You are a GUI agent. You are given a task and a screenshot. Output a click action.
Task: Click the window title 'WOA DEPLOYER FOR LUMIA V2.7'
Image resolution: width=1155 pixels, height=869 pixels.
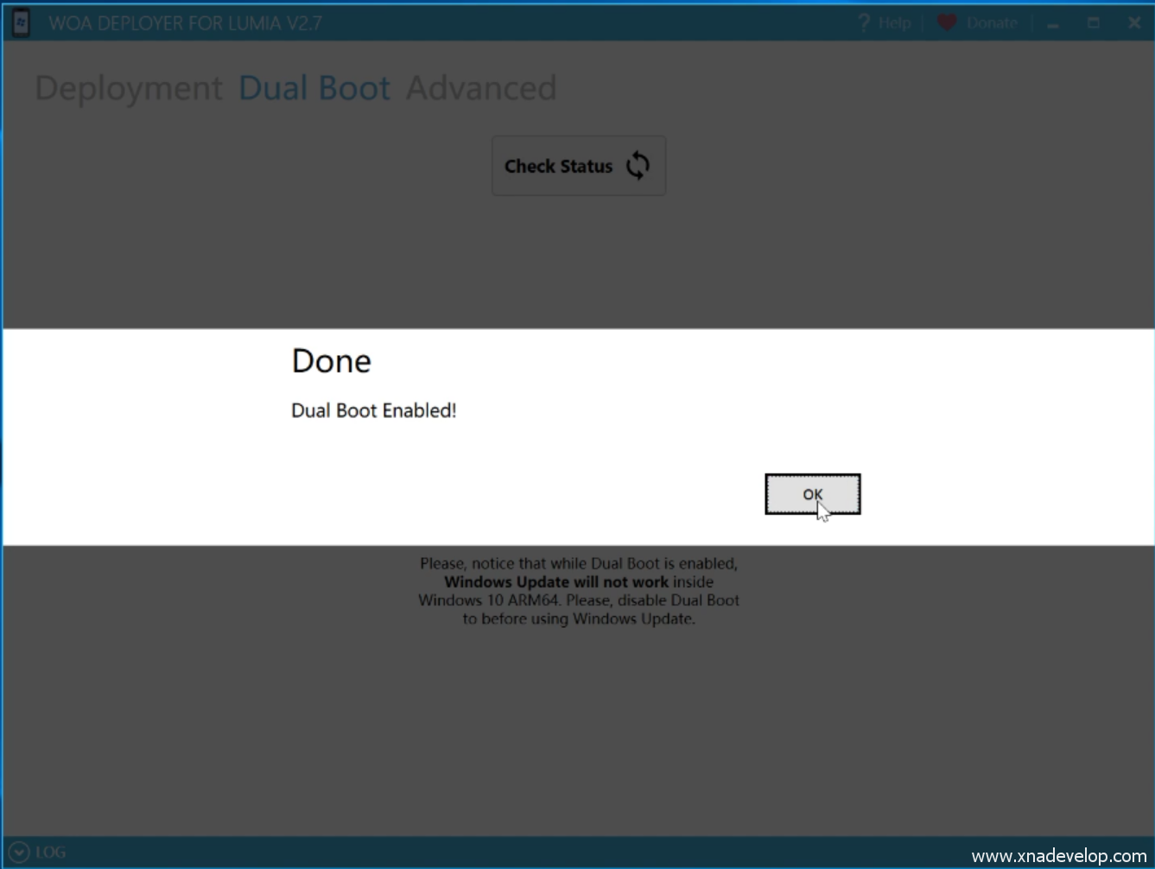coord(185,23)
